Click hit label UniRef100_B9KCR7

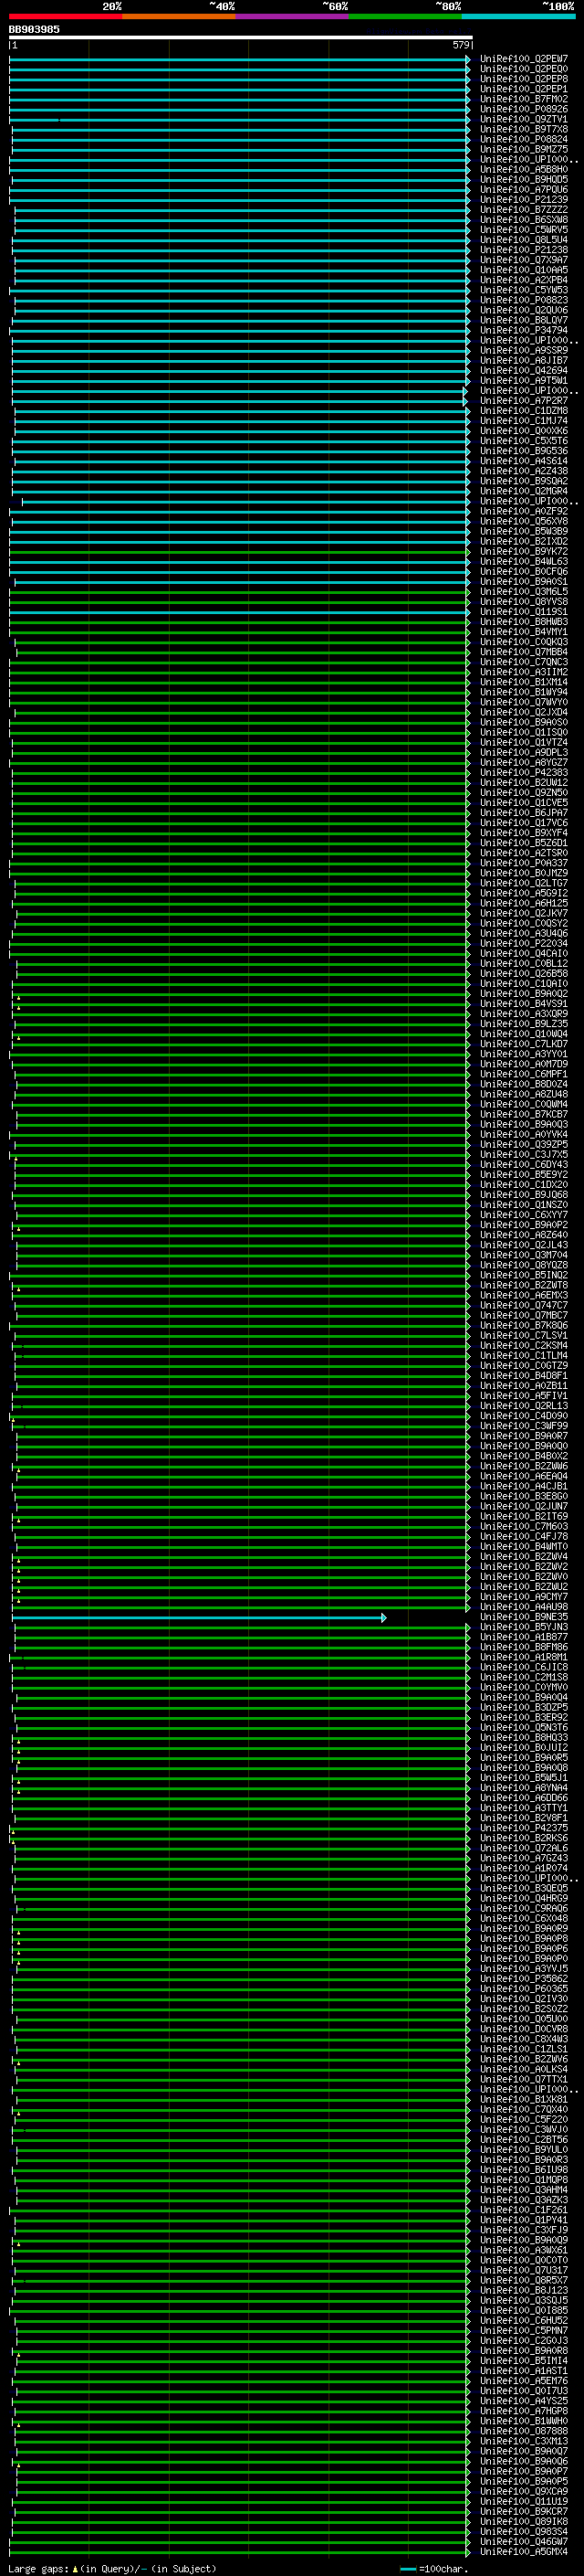524,2512
